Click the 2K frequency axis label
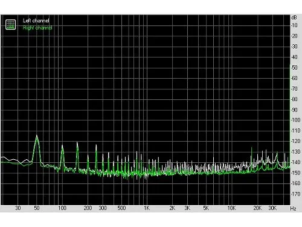This screenshot has width=302, height=227. (172, 208)
